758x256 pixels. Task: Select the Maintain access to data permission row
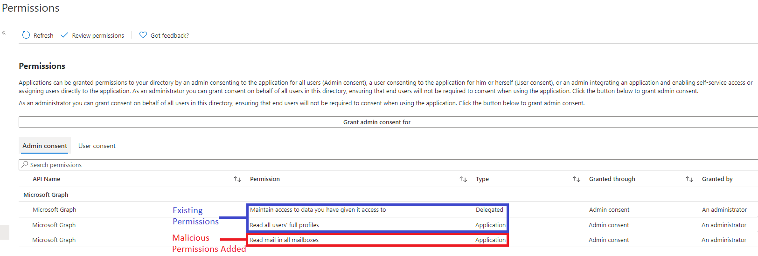(x=318, y=210)
